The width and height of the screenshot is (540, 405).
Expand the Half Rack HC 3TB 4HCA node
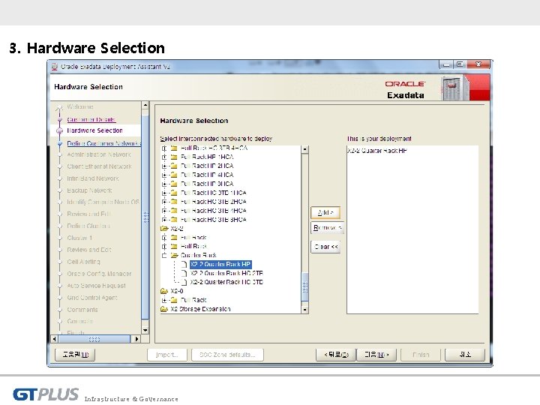pyautogui.click(x=164, y=148)
